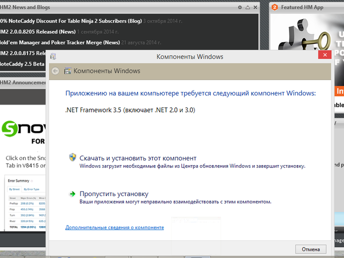Click Preflop row value 208 (0.21%)
344x258 pixels.
pos(27,203)
